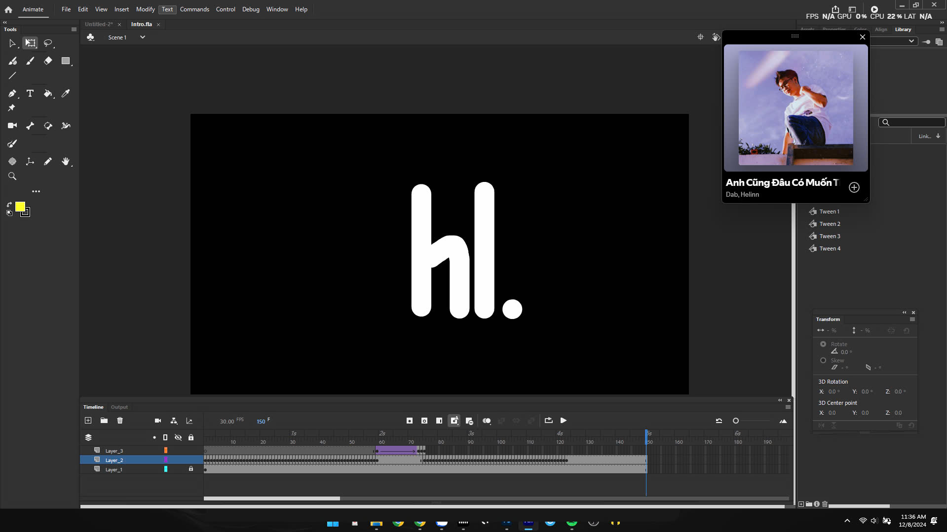Switch to the Align panel tab
The width and height of the screenshot is (947, 532).
click(881, 30)
